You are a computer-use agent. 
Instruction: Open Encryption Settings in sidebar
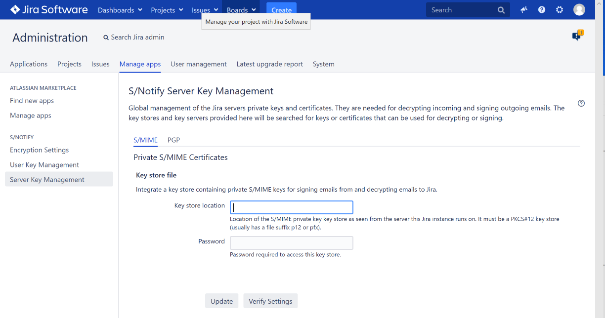40,150
